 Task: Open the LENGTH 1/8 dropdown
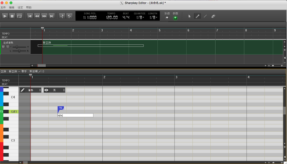point(153,17)
